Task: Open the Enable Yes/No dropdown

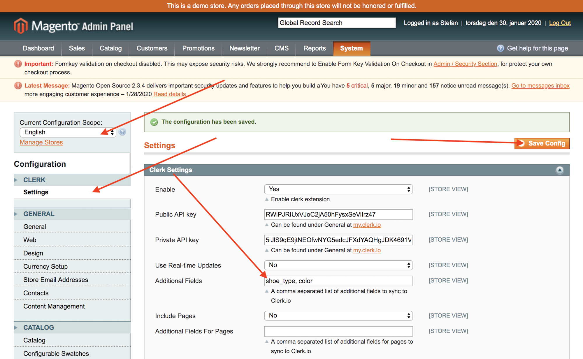Action: click(x=338, y=189)
